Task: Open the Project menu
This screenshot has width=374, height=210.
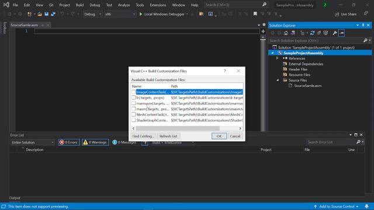Action: (x=64, y=5)
